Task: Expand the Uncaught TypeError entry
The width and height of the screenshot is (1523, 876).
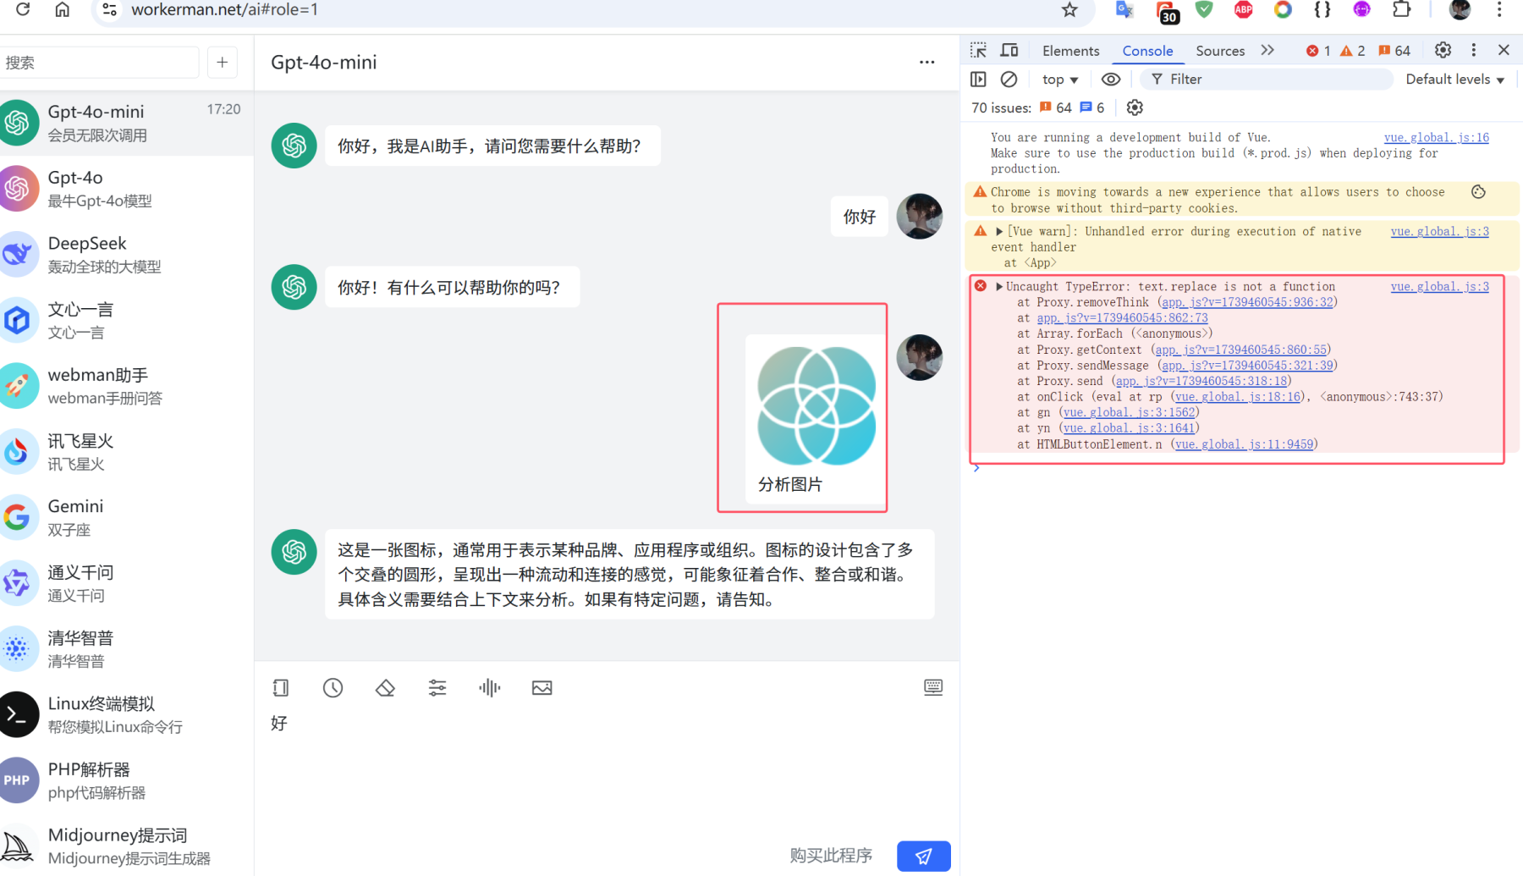Action: tap(999, 286)
